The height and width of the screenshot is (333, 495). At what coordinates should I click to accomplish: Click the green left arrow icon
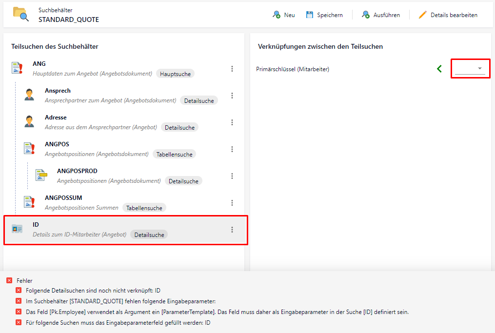click(439, 69)
